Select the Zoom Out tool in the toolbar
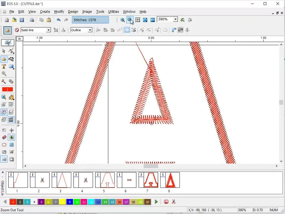The width and height of the screenshot is (285, 214). 130,20
